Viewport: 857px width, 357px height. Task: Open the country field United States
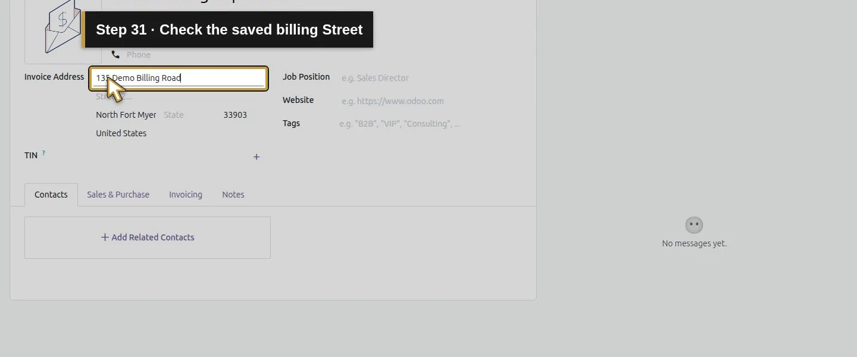click(179, 133)
